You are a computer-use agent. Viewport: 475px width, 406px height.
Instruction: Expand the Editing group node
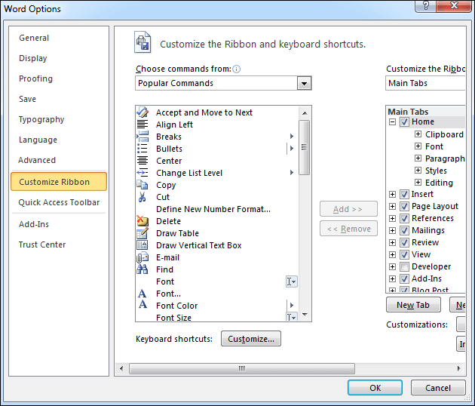[x=418, y=182]
